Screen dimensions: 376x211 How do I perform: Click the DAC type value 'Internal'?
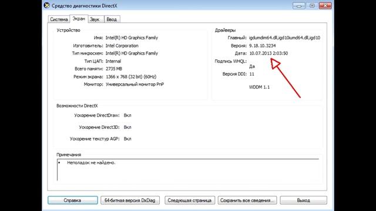click(113, 61)
